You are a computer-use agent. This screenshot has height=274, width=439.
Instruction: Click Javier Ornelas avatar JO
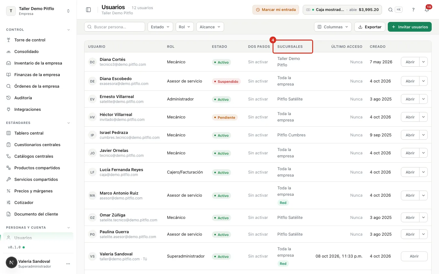[92, 153]
